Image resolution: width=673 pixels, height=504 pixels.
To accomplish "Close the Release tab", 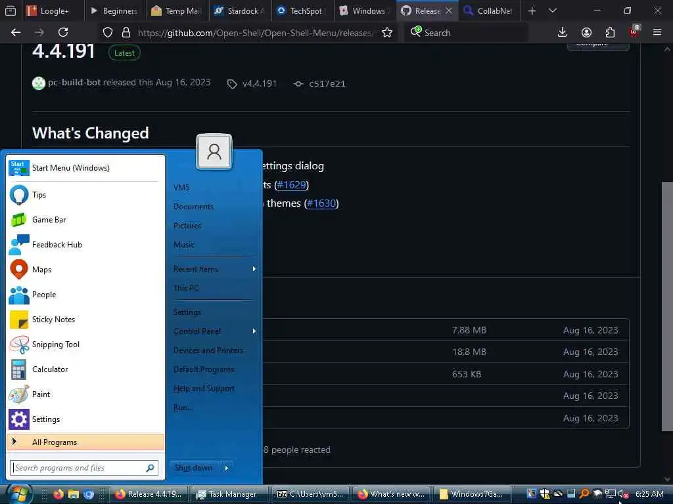I will click(448, 10).
